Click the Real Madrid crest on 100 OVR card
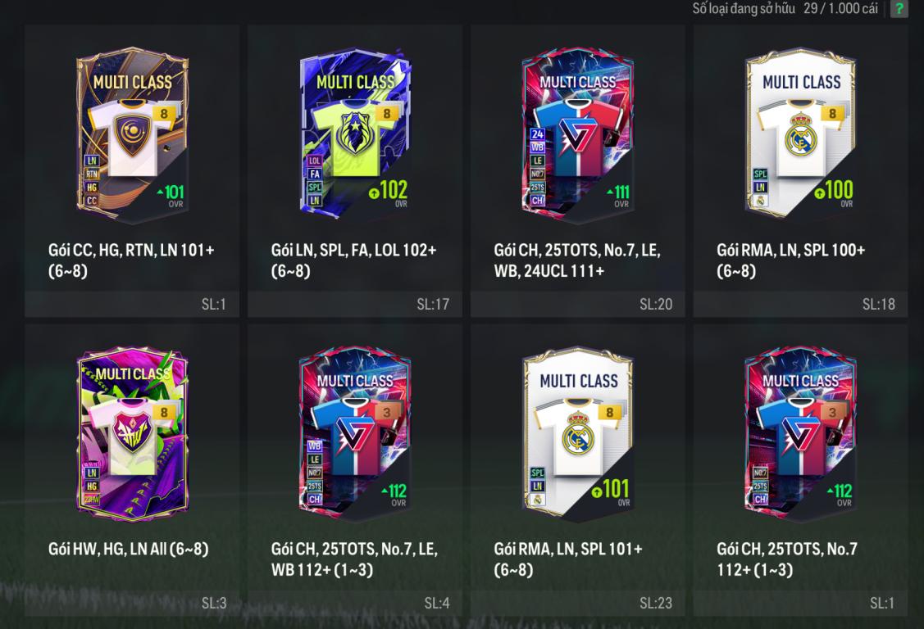 click(x=800, y=136)
